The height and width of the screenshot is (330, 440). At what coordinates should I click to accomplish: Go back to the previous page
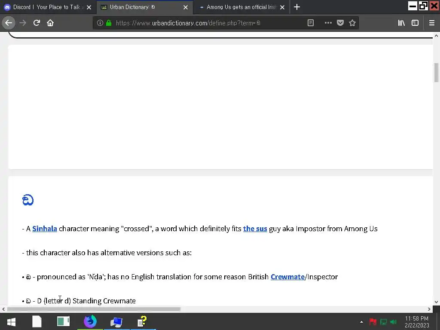(x=9, y=23)
